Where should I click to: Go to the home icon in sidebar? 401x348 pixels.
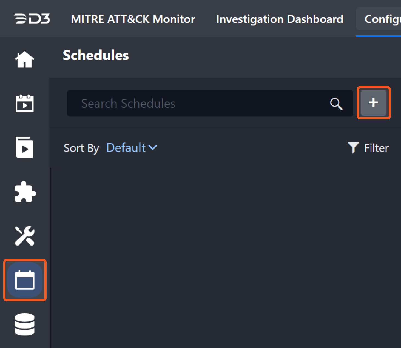pyautogui.click(x=25, y=59)
